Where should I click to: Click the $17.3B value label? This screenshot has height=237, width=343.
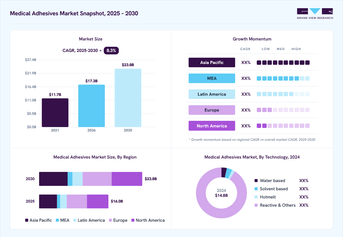pos(91,81)
